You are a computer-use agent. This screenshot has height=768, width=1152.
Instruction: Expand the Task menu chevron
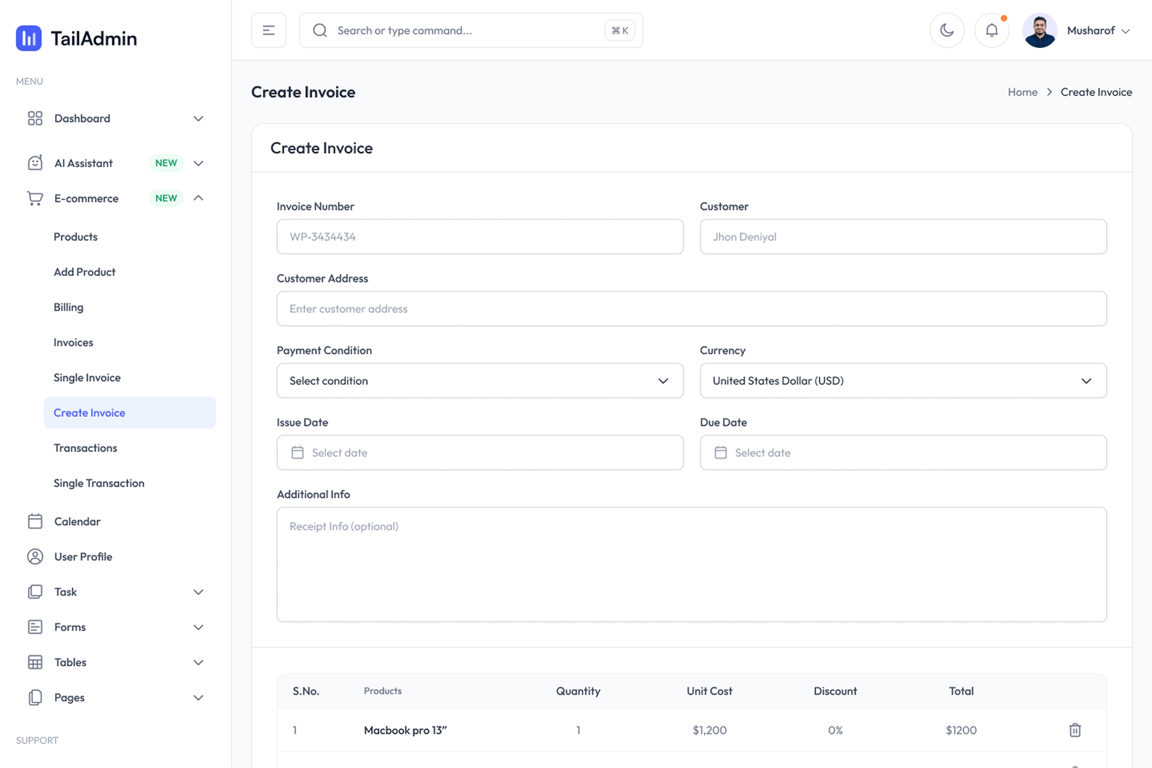coord(198,592)
